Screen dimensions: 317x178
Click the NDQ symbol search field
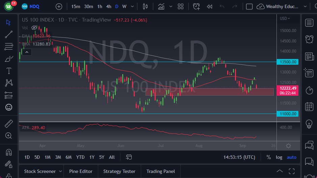[x=36, y=6]
